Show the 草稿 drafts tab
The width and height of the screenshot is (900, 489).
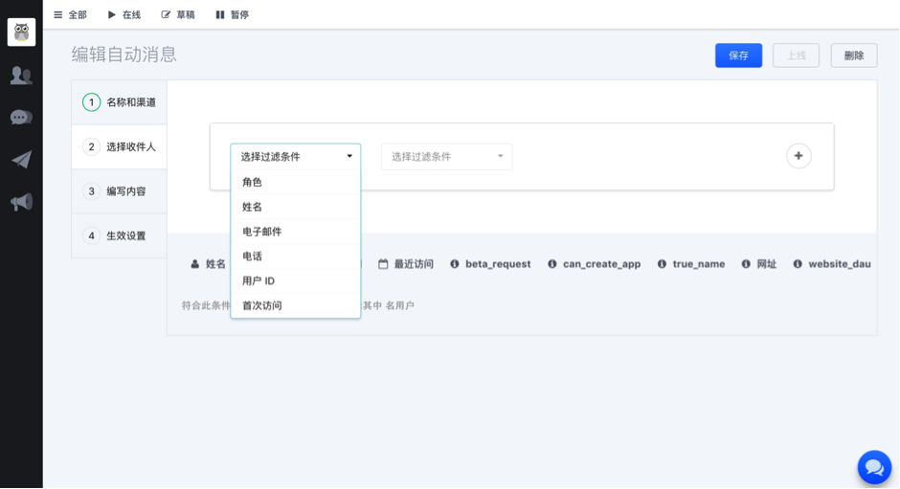point(178,14)
